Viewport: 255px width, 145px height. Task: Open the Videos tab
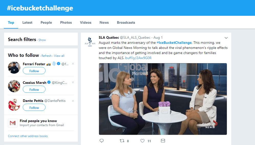point(85,22)
